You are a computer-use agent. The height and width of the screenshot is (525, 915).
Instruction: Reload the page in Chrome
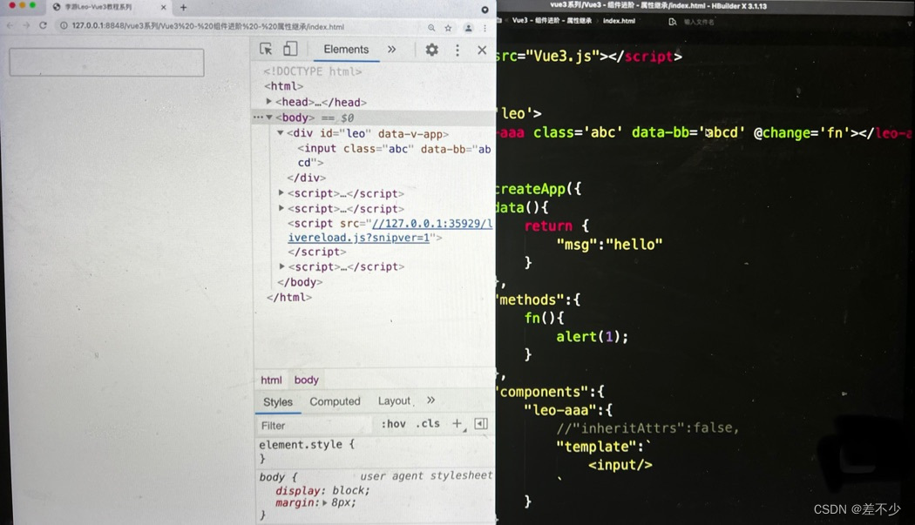[43, 25]
